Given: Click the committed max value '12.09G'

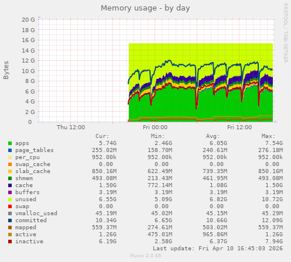Looking at the screenshot, I should [x=272, y=220].
